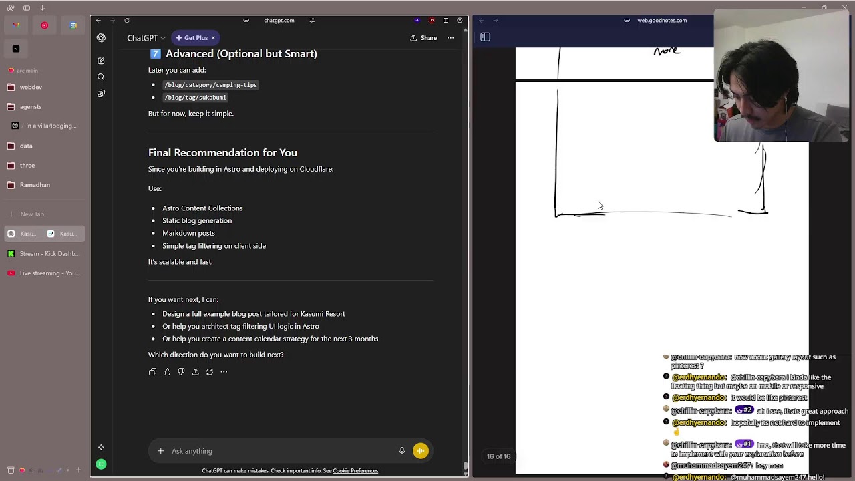Click the /blog/tag/sukabumi code text
The image size is (855, 481).
195,98
